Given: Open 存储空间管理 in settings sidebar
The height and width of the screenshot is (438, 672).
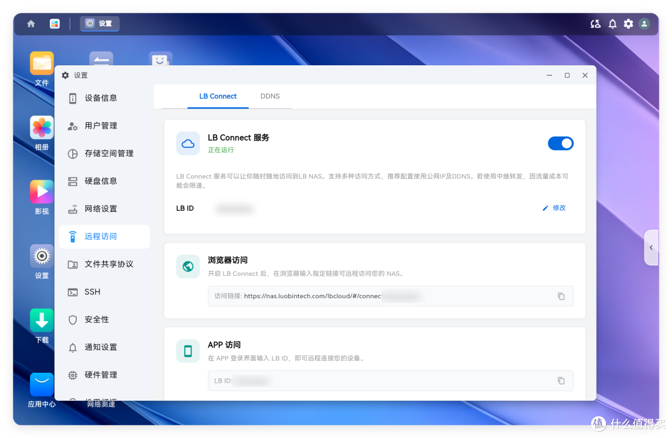Looking at the screenshot, I should (x=105, y=153).
